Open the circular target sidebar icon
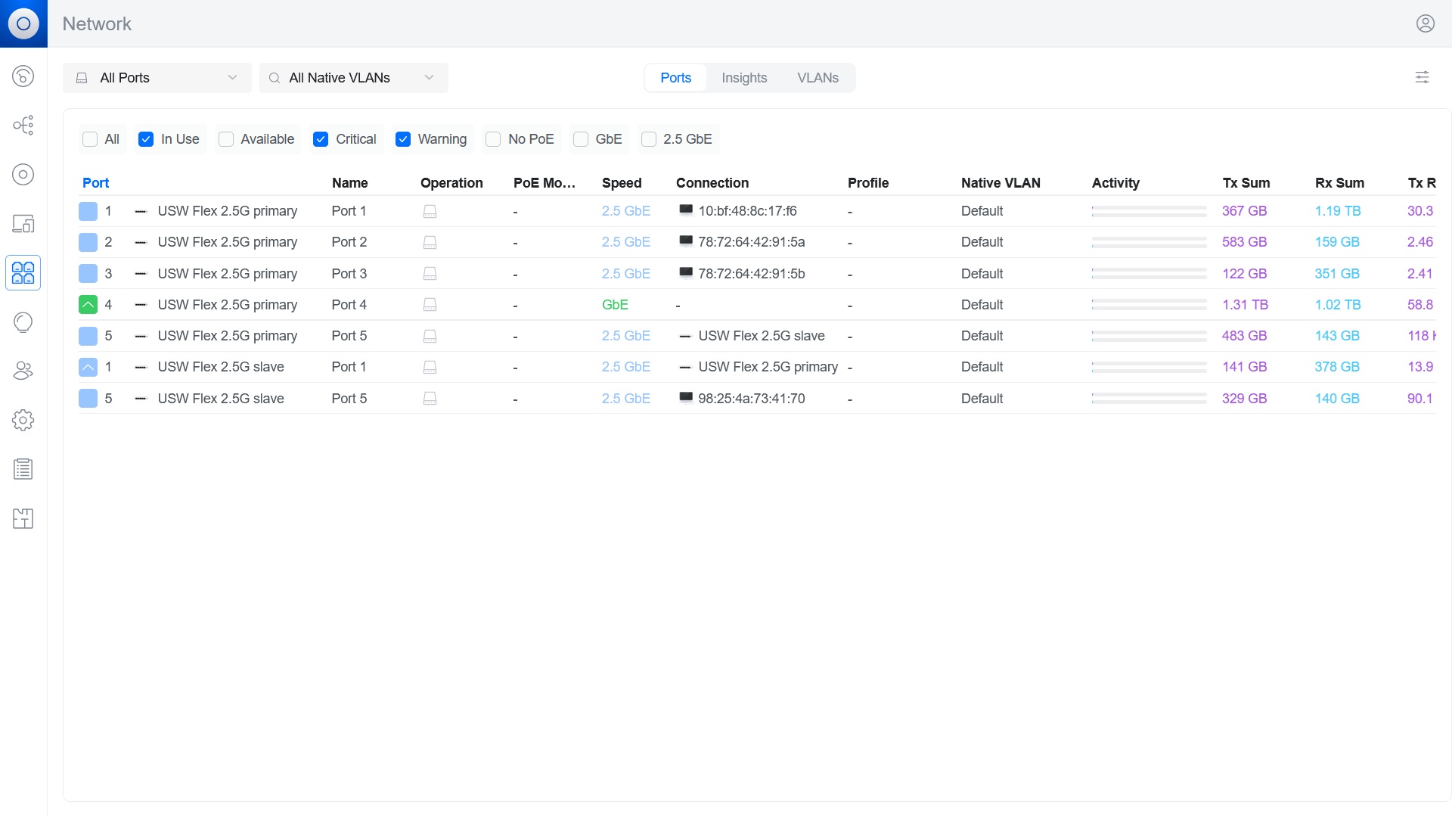 23,174
